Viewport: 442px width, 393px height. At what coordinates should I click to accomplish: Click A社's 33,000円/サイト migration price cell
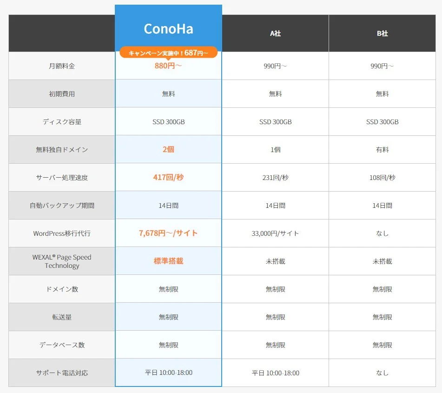[275, 233]
